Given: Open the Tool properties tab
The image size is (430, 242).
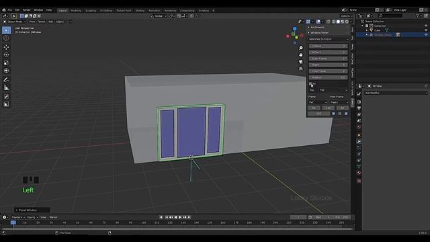Looking at the screenshot, I should point(359,94).
